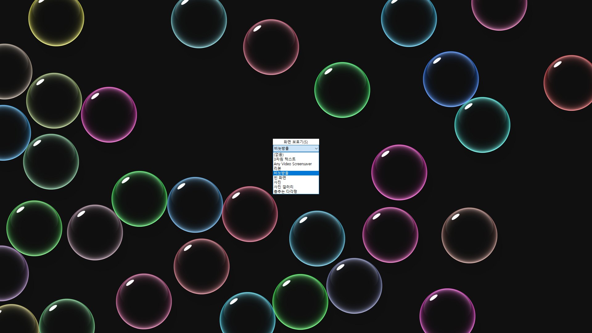Screen dimensions: 592x333
Task: Choose 빈 화면 from the dropdown list
Action: pyautogui.click(x=296, y=178)
